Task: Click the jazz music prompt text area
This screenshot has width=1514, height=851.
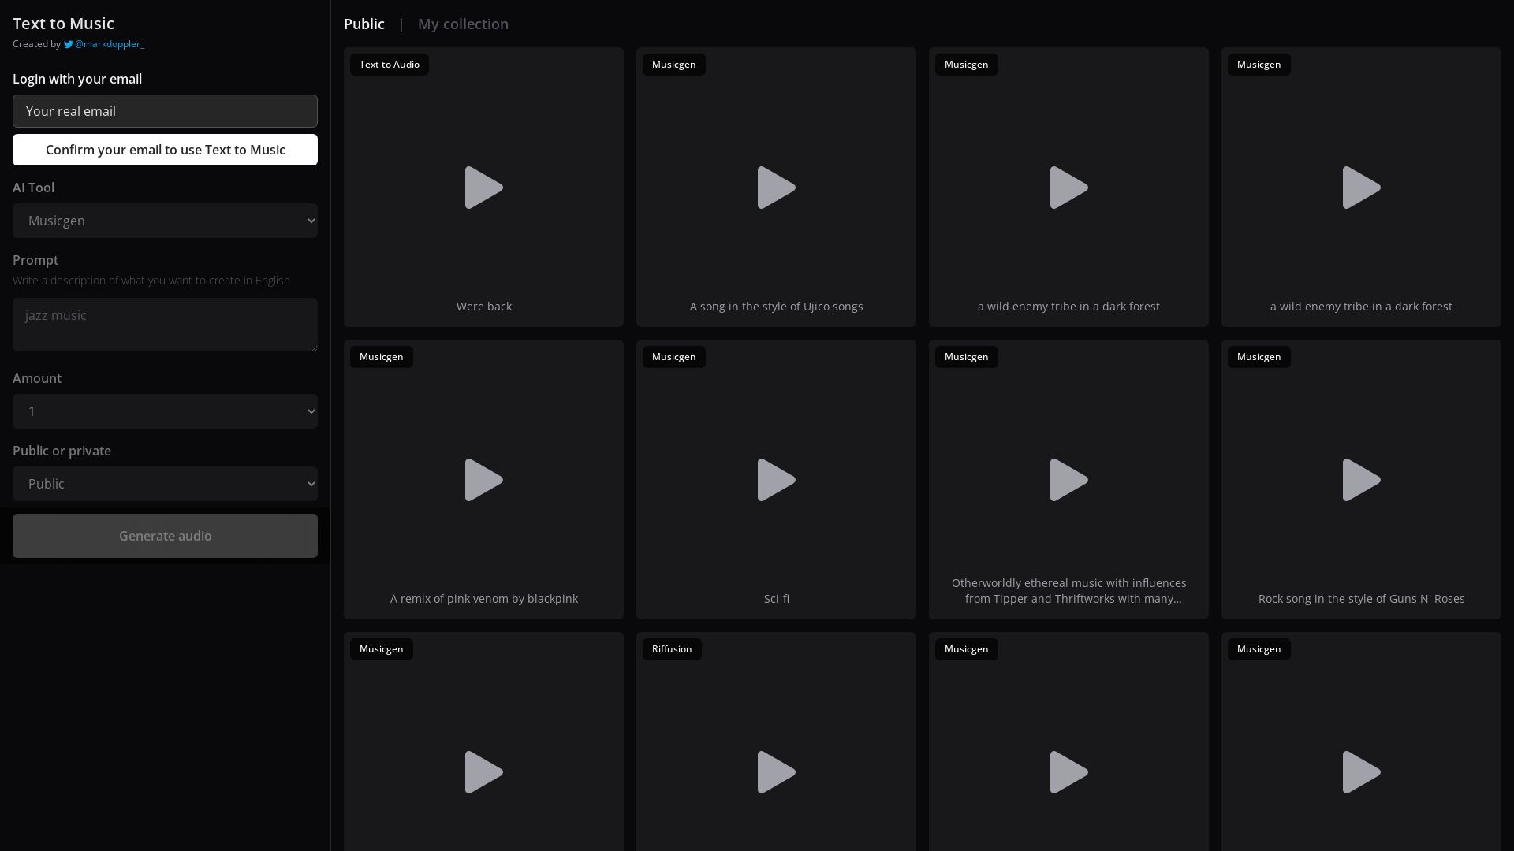Action: point(165,324)
